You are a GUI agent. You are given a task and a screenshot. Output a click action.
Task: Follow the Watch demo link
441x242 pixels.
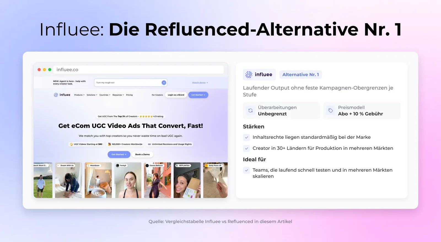[200, 83]
